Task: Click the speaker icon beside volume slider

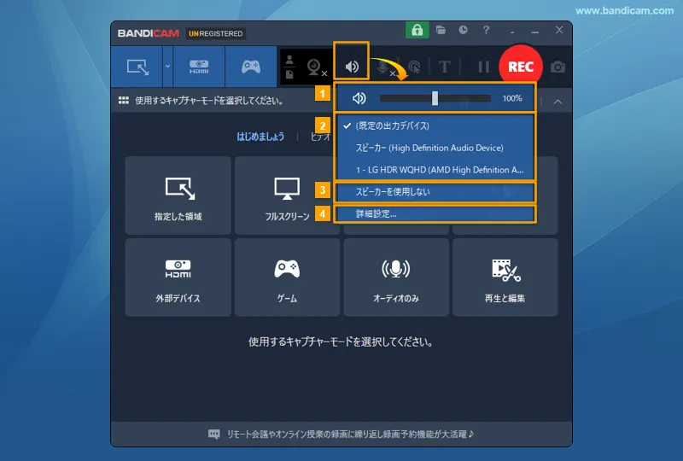Action: pyautogui.click(x=359, y=98)
